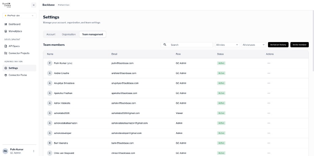Go to Marketplace in the sidebar
This screenshot has height=156, width=314.
tap(19, 31)
